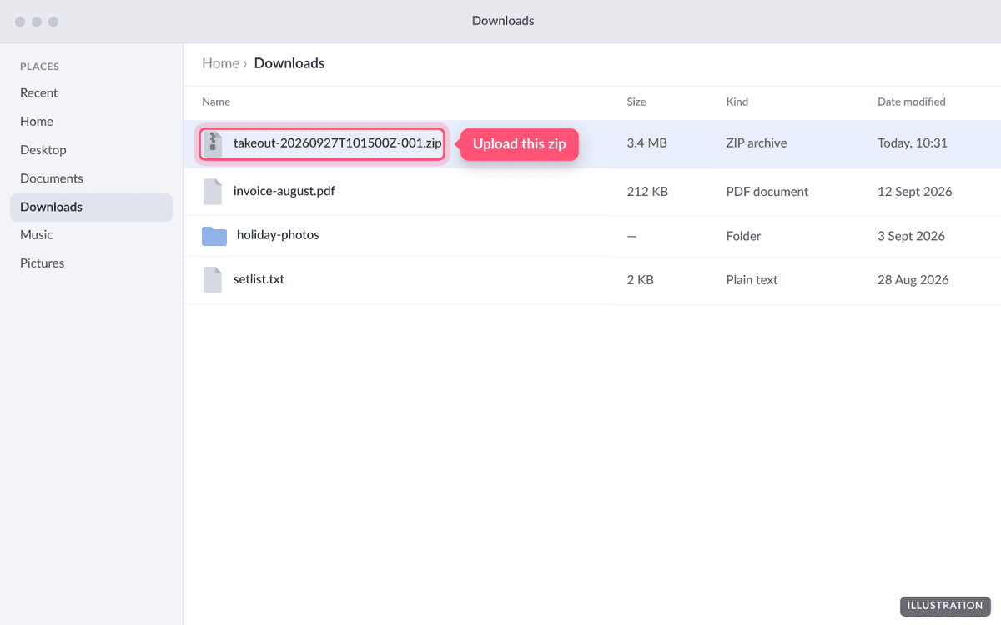Click the holiday-photos folder icon
The width and height of the screenshot is (1001, 625).
click(214, 236)
